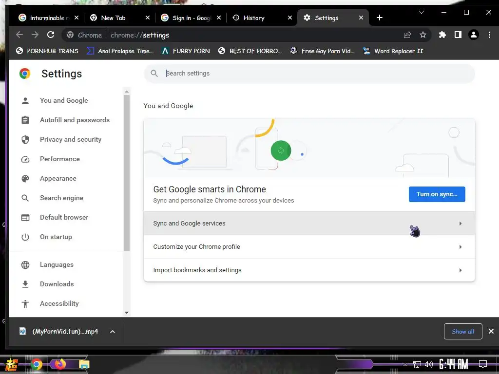Go to Autofill and passwords
Image resolution: width=499 pixels, height=374 pixels.
(75, 120)
